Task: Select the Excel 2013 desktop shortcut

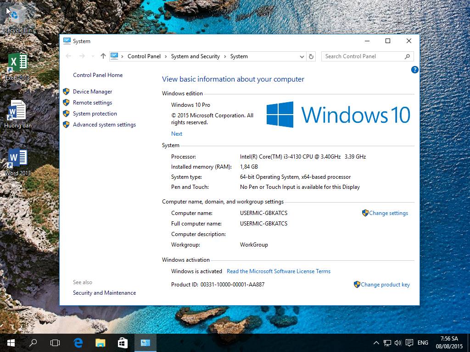Action: 17,66
